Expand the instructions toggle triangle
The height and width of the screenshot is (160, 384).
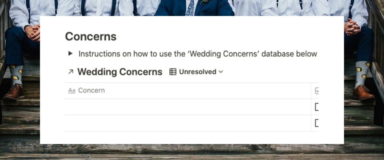point(70,53)
